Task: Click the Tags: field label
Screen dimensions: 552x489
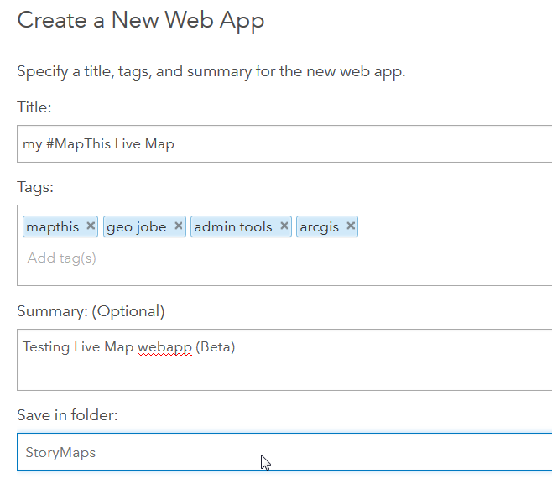Action: tap(35, 188)
